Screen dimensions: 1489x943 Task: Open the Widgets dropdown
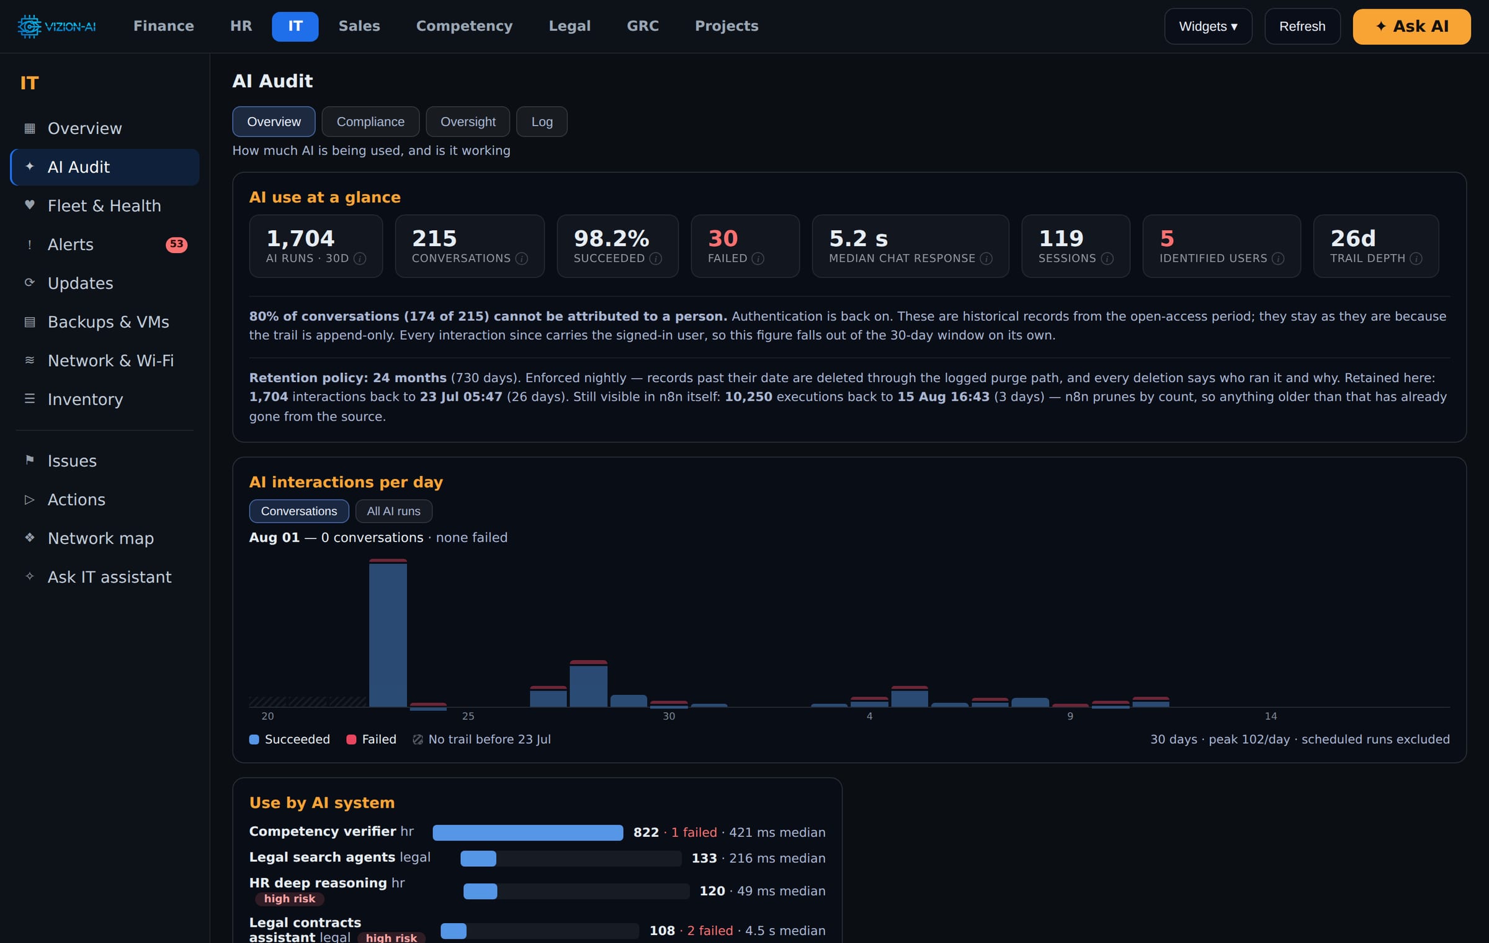point(1208,26)
